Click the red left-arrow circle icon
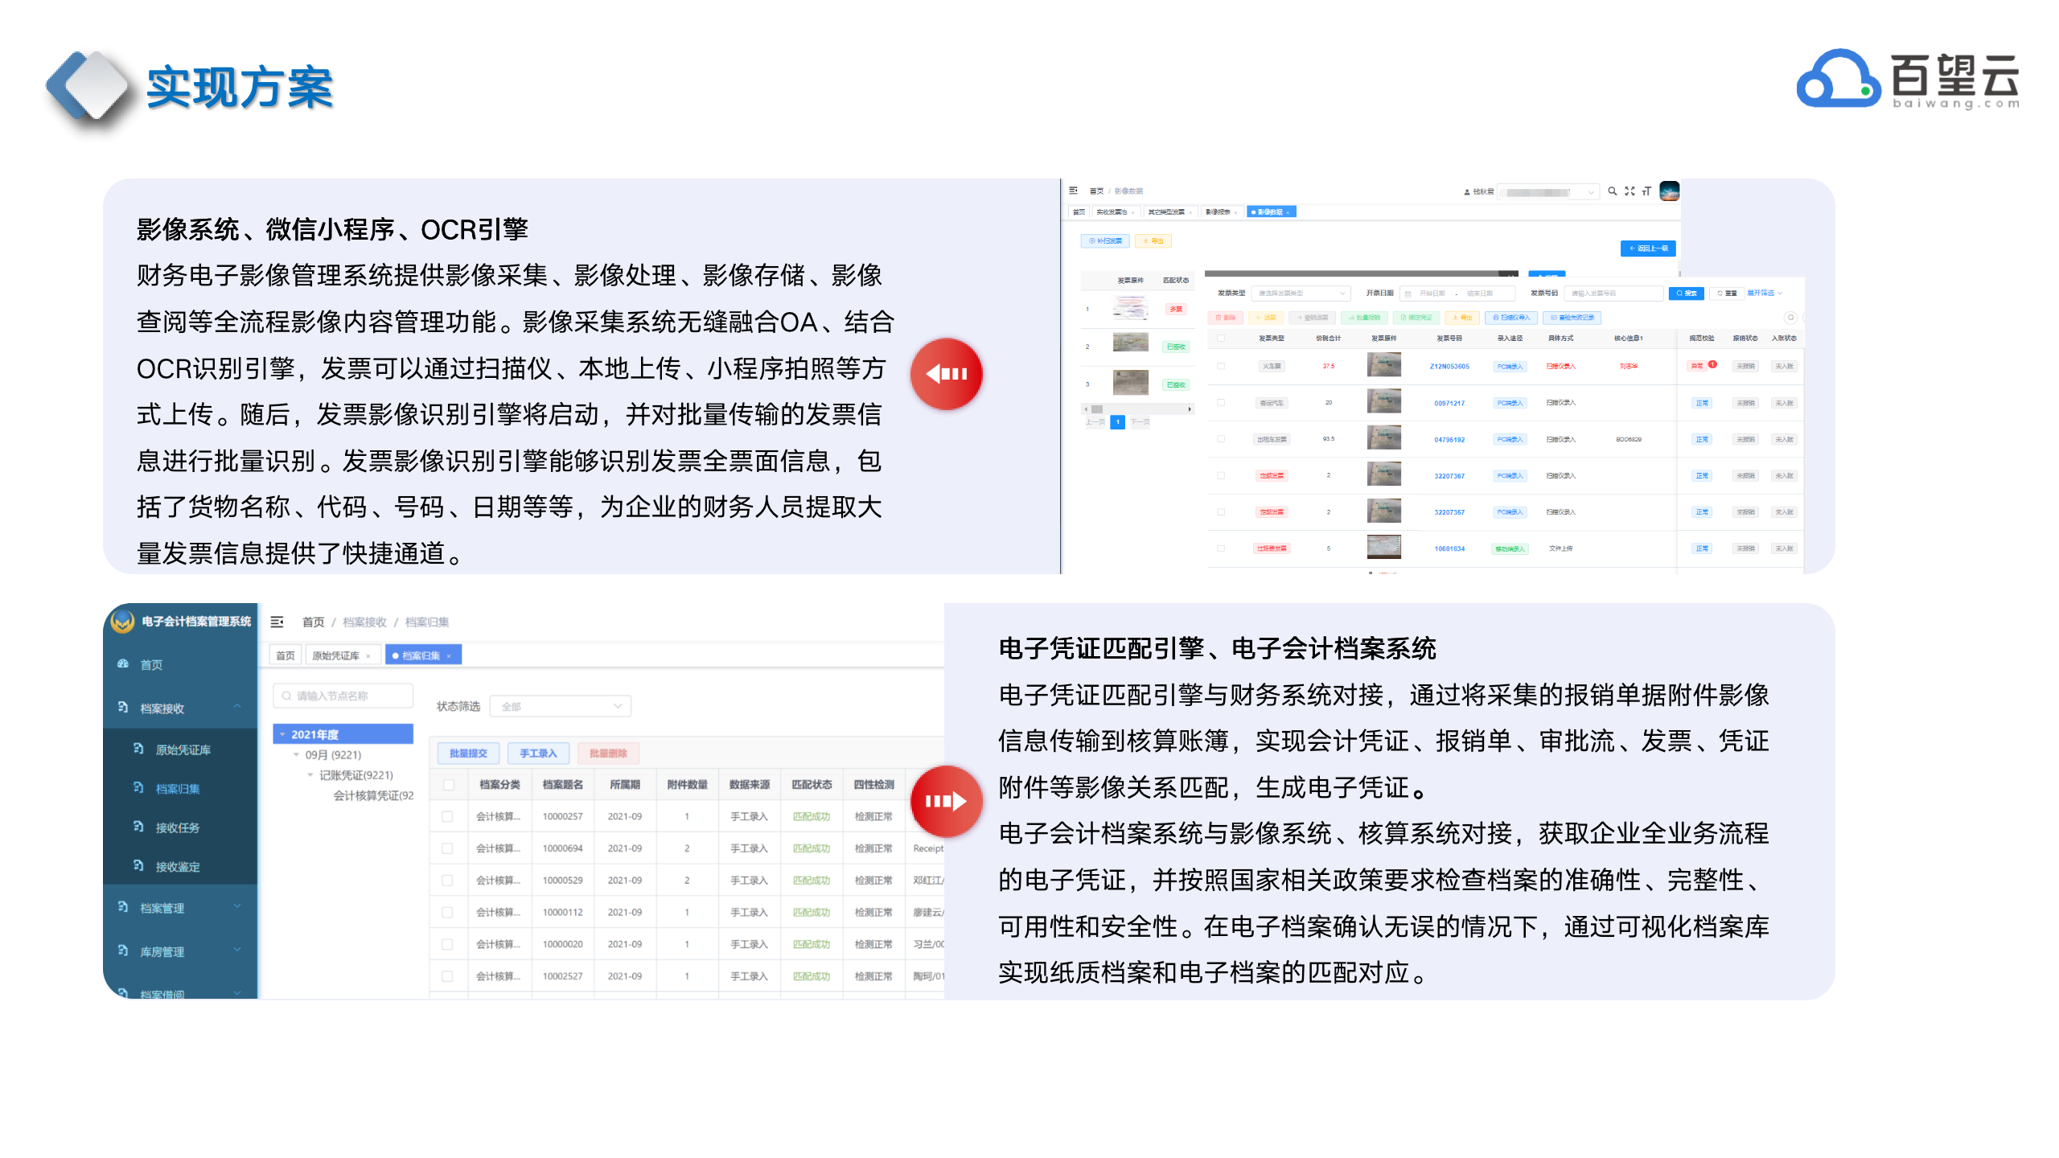Viewport: 2059px width, 1158px height. point(946,374)
